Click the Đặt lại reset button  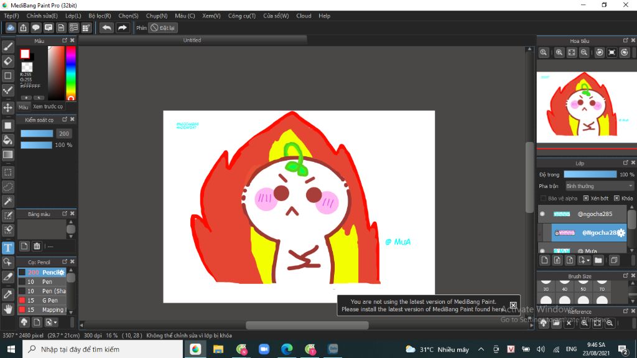[x=163, y=27]
